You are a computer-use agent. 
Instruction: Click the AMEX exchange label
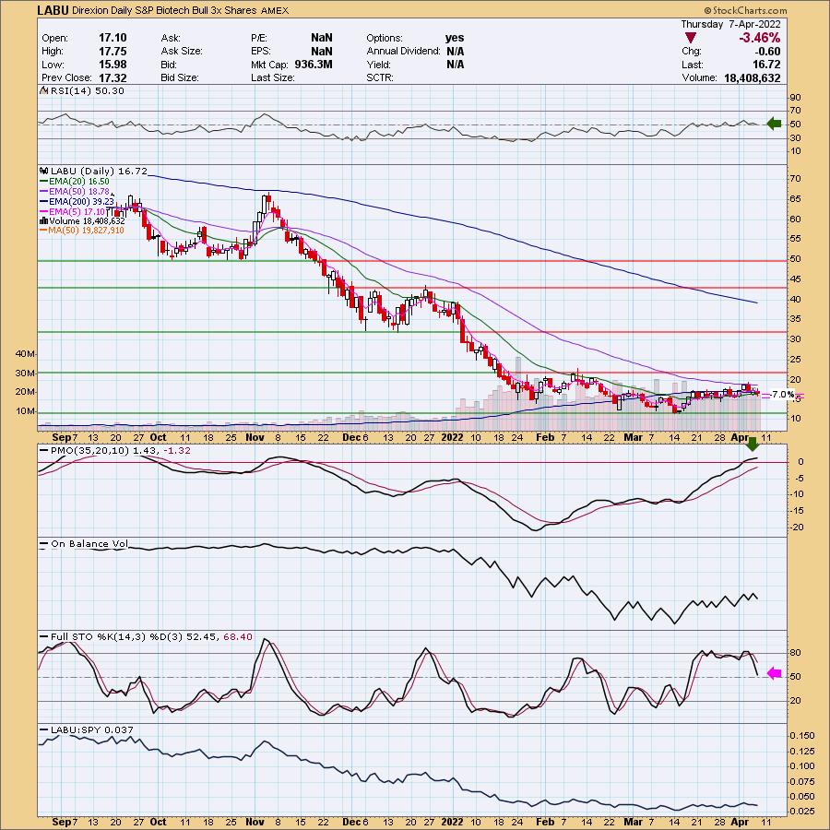[275, 10]
